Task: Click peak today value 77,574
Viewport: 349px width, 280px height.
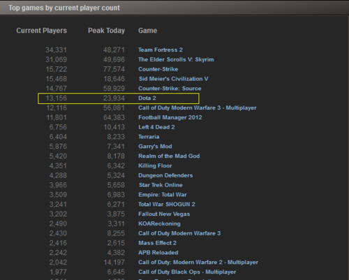Action: pos(114,69)
